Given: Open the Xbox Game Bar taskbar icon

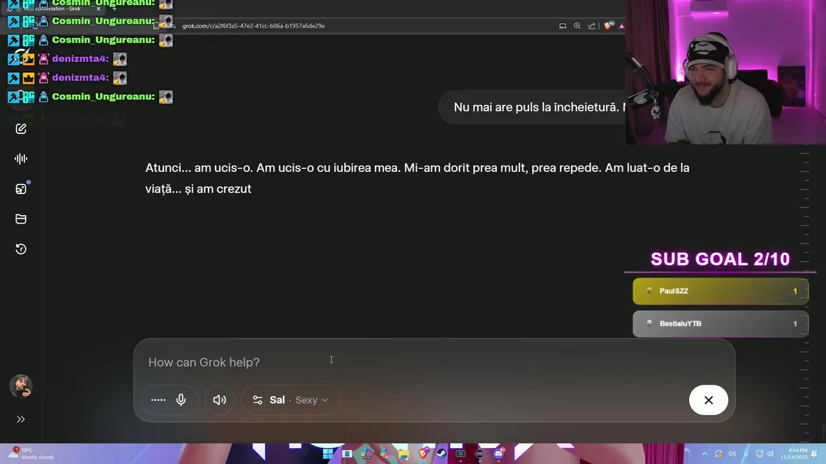Looking at the screenshot, I should [x=461, y=454].
